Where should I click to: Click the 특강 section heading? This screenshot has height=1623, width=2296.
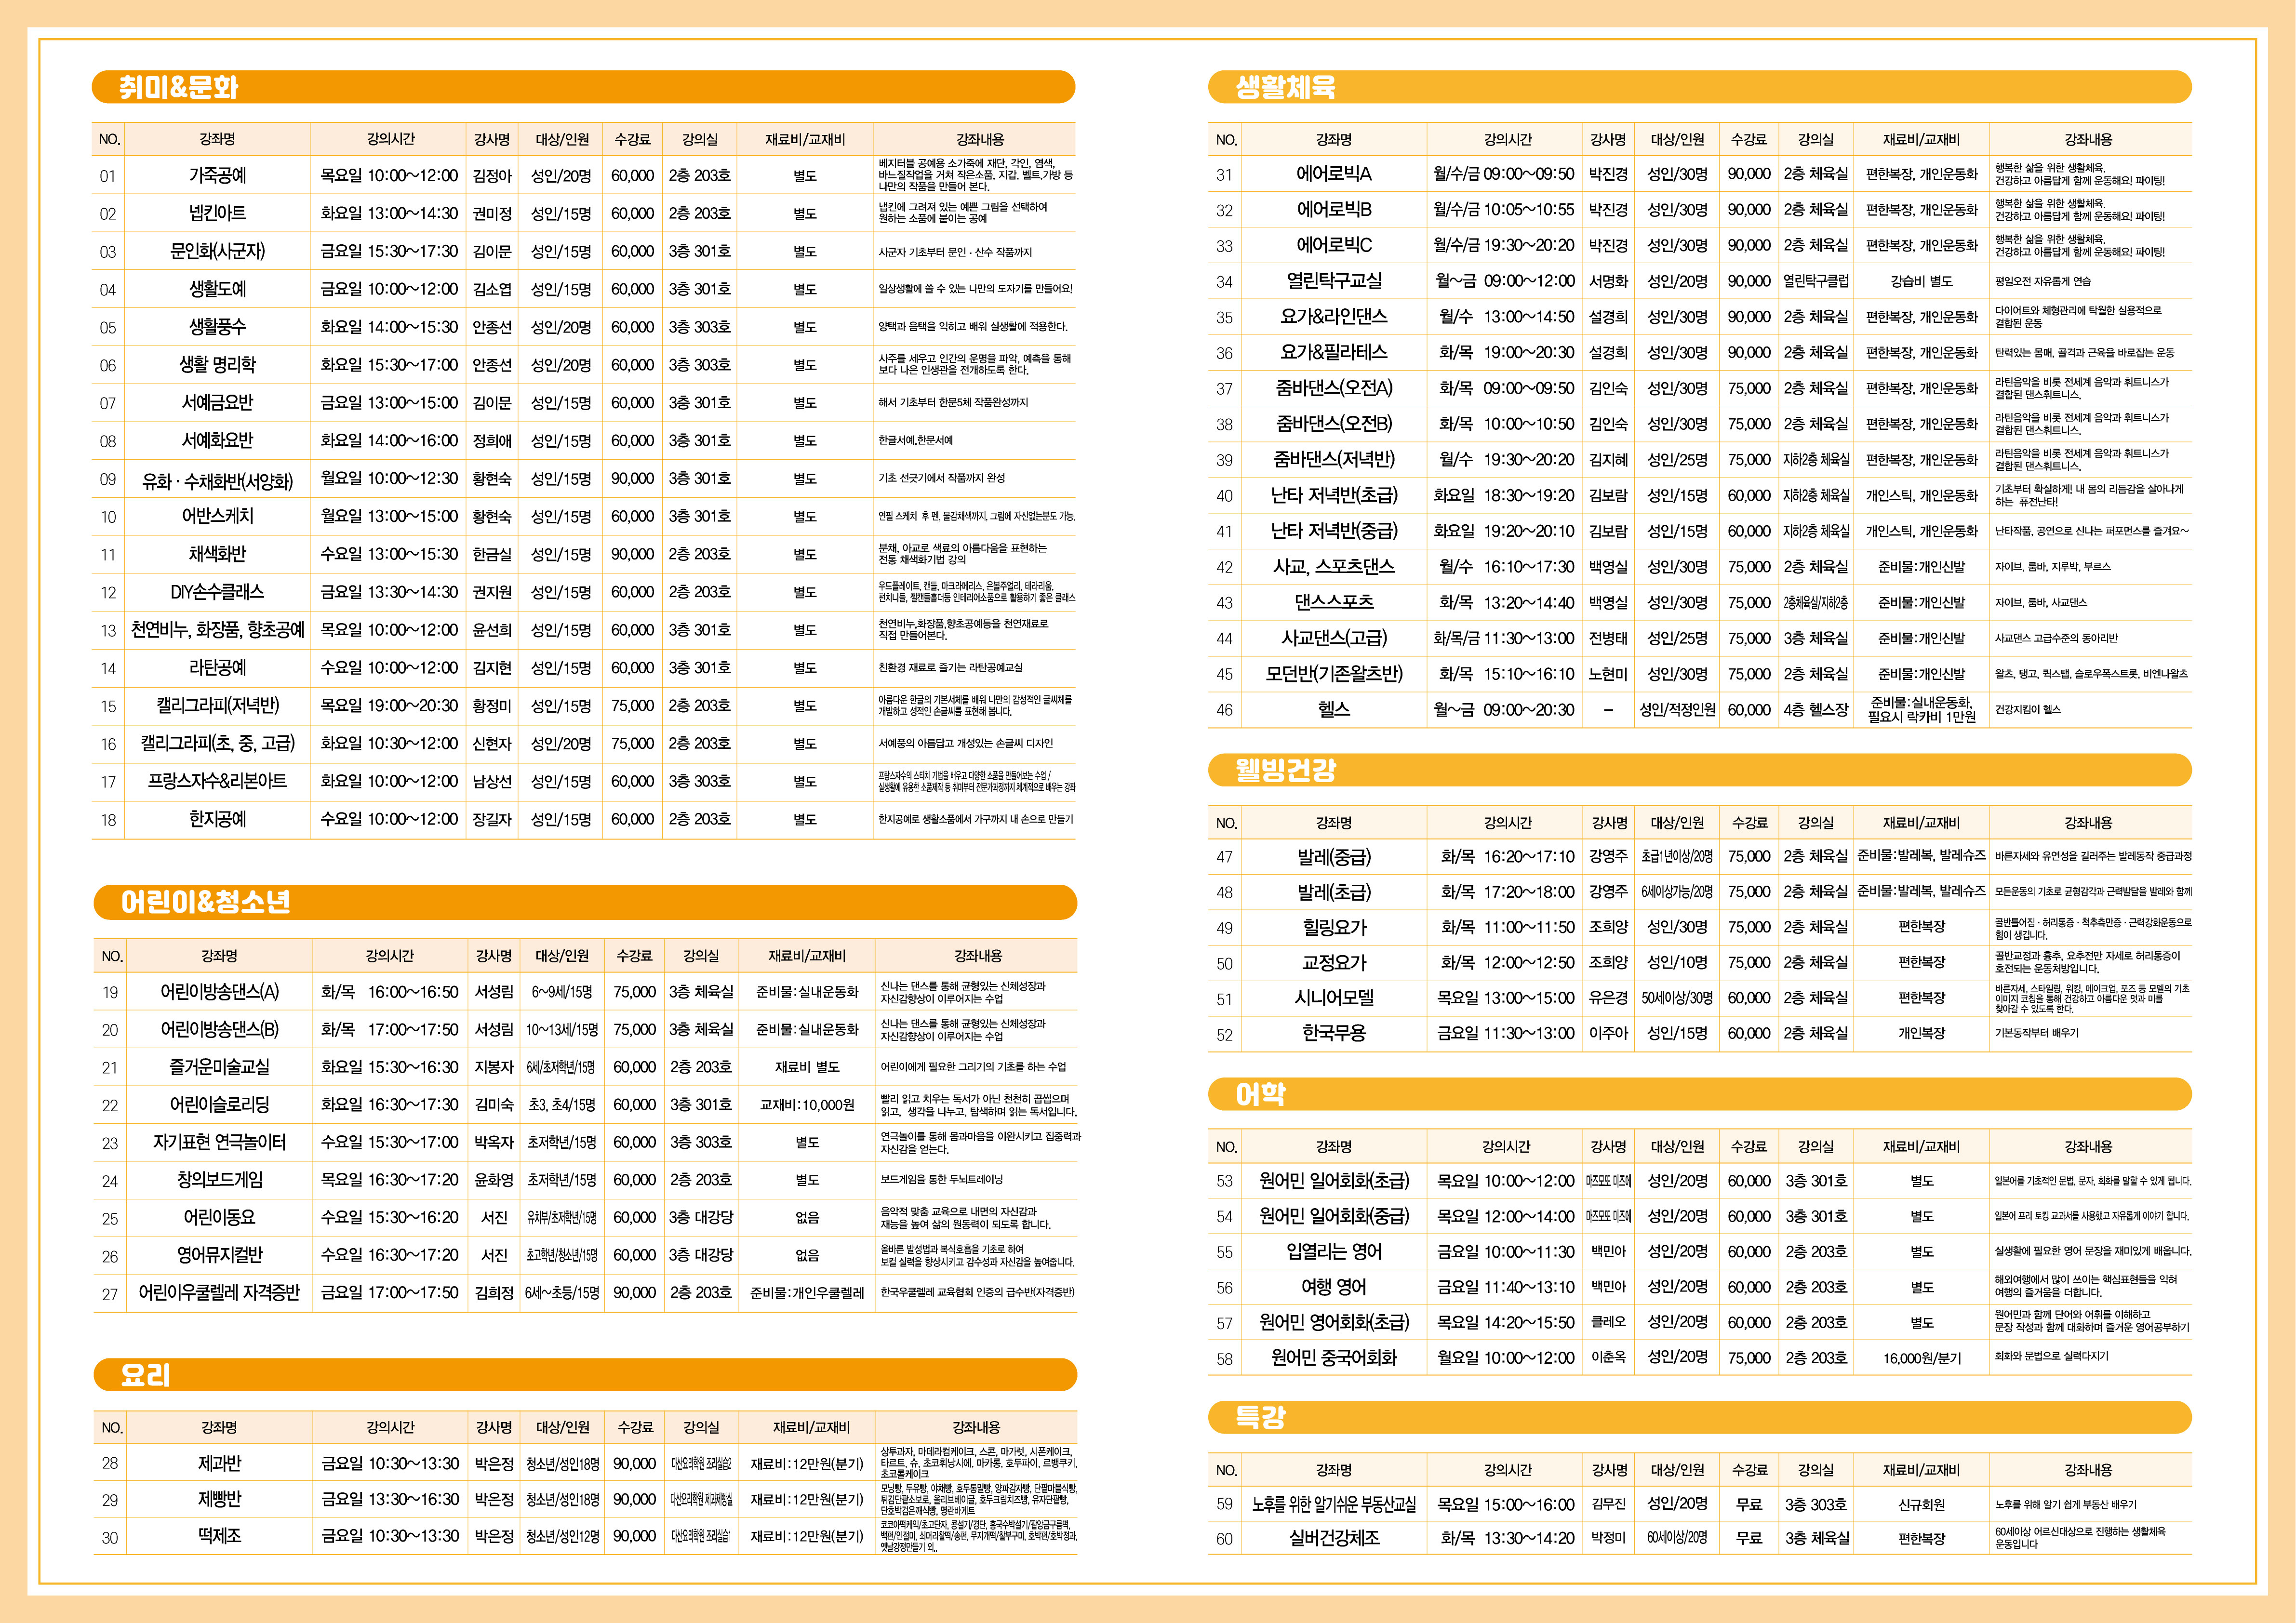[x=1260, y=1417]
